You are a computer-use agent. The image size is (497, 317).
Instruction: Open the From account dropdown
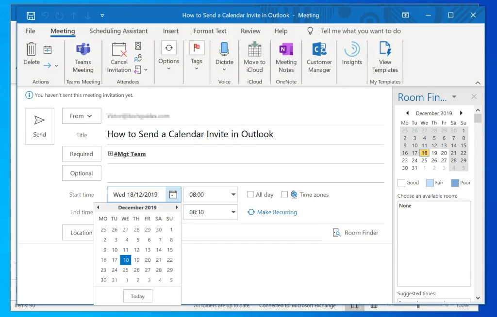[x=81, y=116]
